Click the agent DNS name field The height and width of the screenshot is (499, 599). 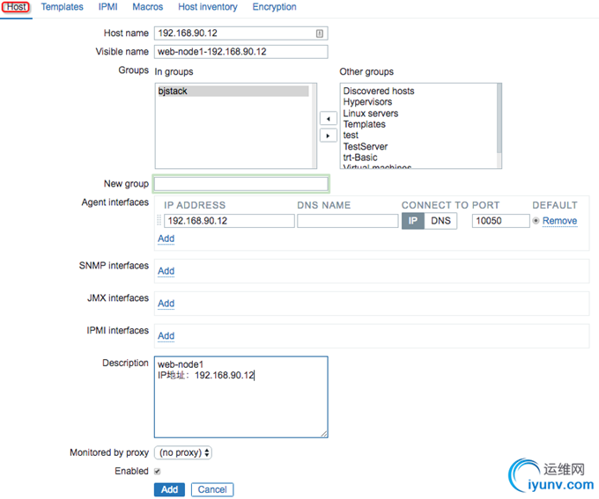coord(348,221)
